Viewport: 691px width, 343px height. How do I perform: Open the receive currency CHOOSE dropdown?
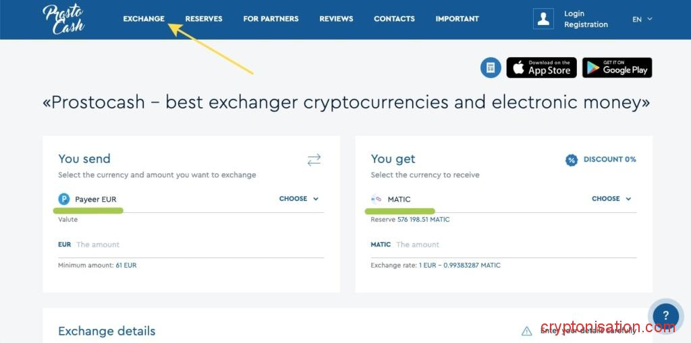611,199
